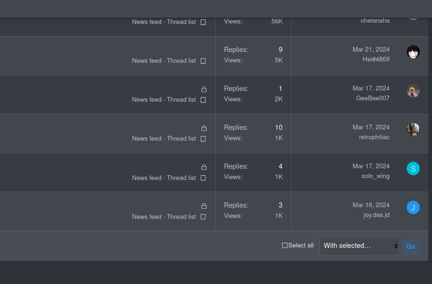Open GeeBee007's avatar profile
432x284 pixels.
click(413, 90)
